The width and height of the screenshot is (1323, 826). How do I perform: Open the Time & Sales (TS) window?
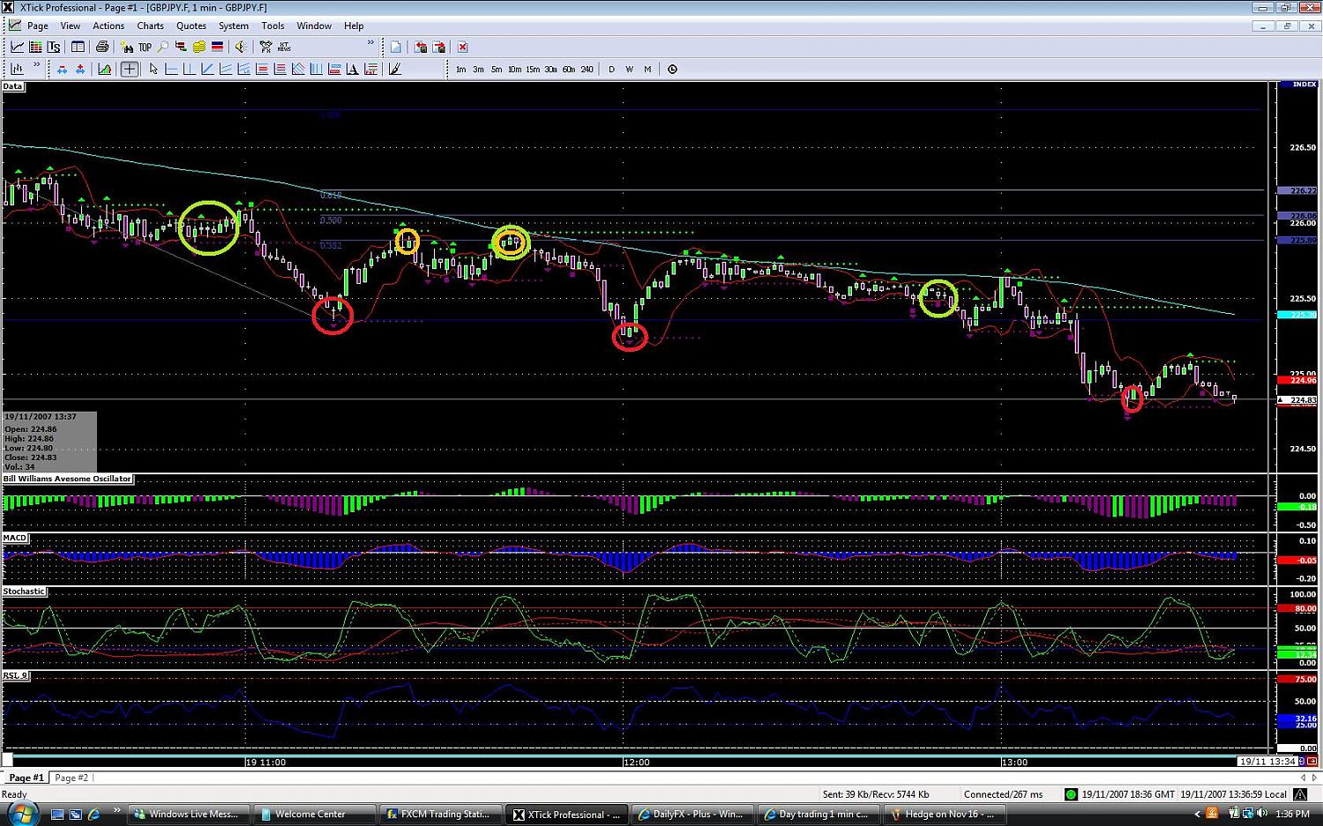pyautogui.click(x=54, y=47)
